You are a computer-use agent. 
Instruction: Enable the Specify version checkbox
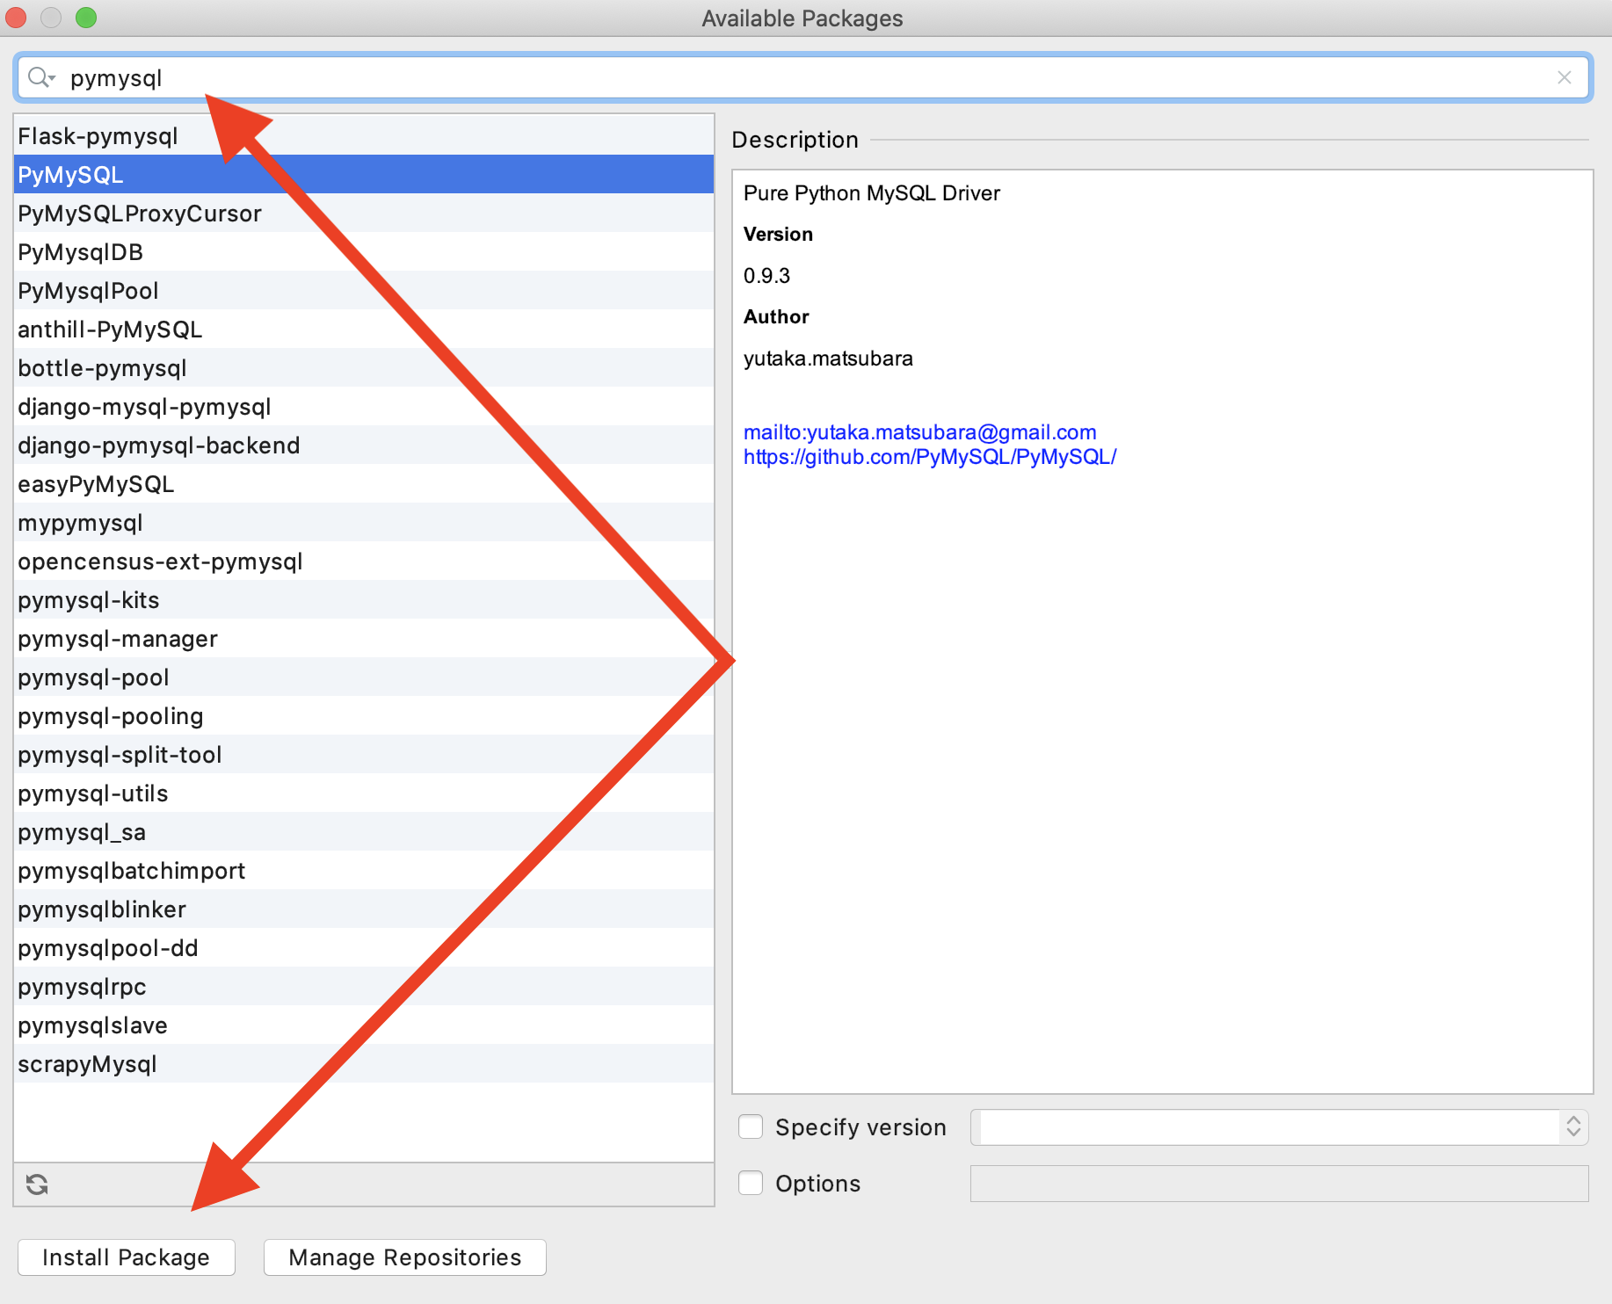(x=751, y=1127)
